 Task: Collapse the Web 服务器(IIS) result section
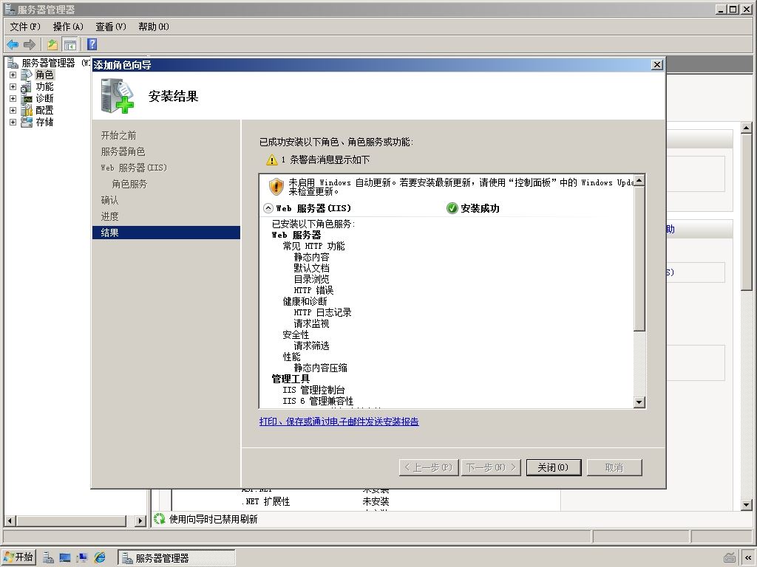(x=268, y=208)
